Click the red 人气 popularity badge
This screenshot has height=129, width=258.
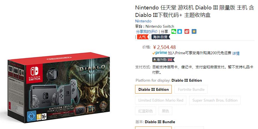[x=143, y=37]
